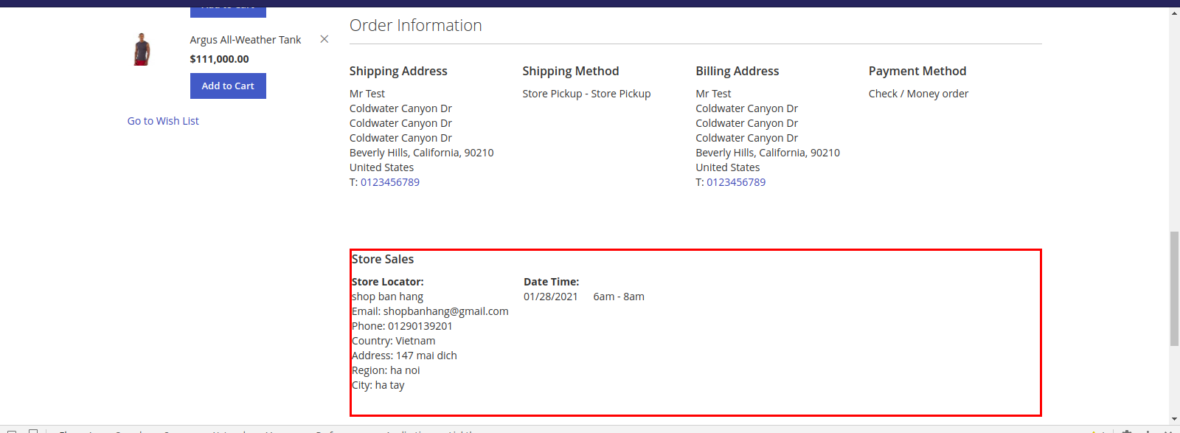
Task: Click the Store Pickup shipping method text
Action: [x=586, y=94]
